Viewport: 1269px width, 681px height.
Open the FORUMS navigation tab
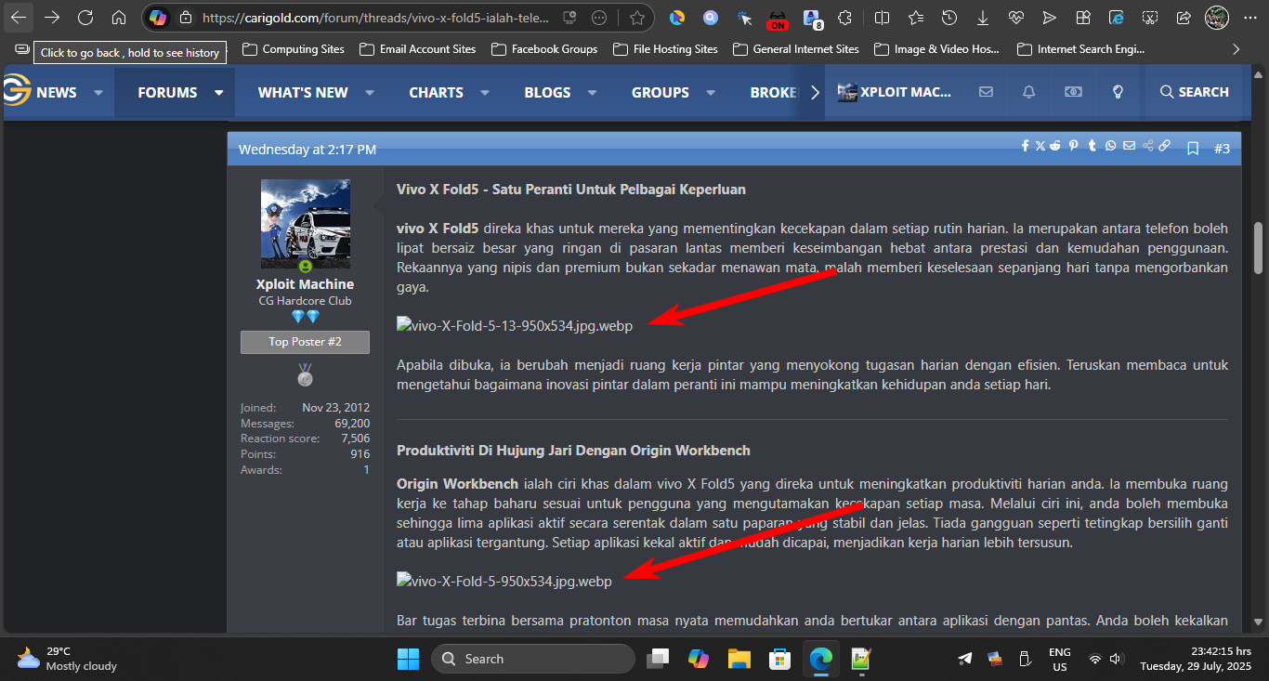point(167,92)
